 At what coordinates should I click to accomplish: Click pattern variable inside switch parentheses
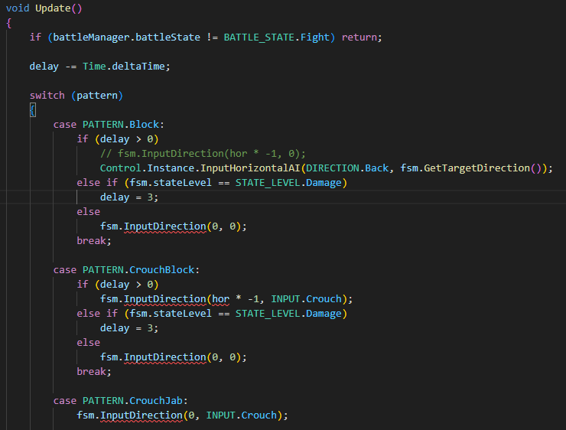99,96
